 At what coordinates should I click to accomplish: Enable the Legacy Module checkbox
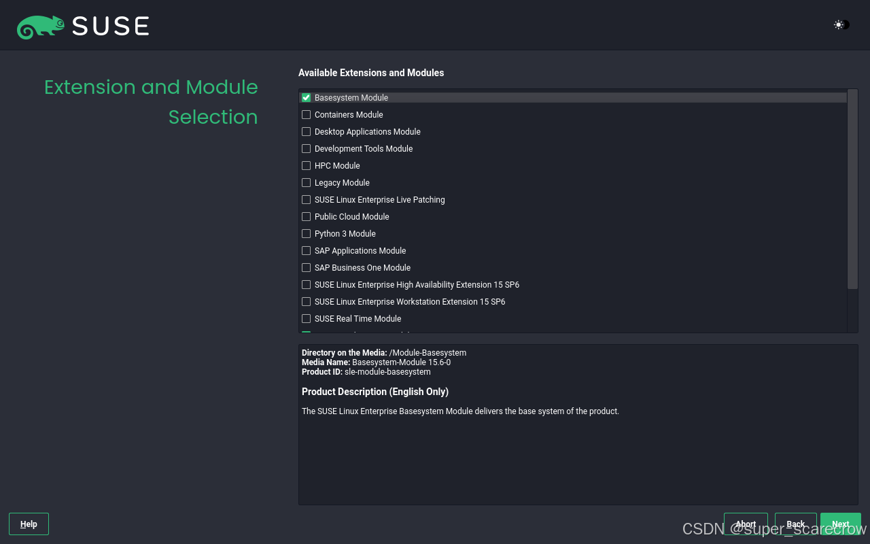306,183
